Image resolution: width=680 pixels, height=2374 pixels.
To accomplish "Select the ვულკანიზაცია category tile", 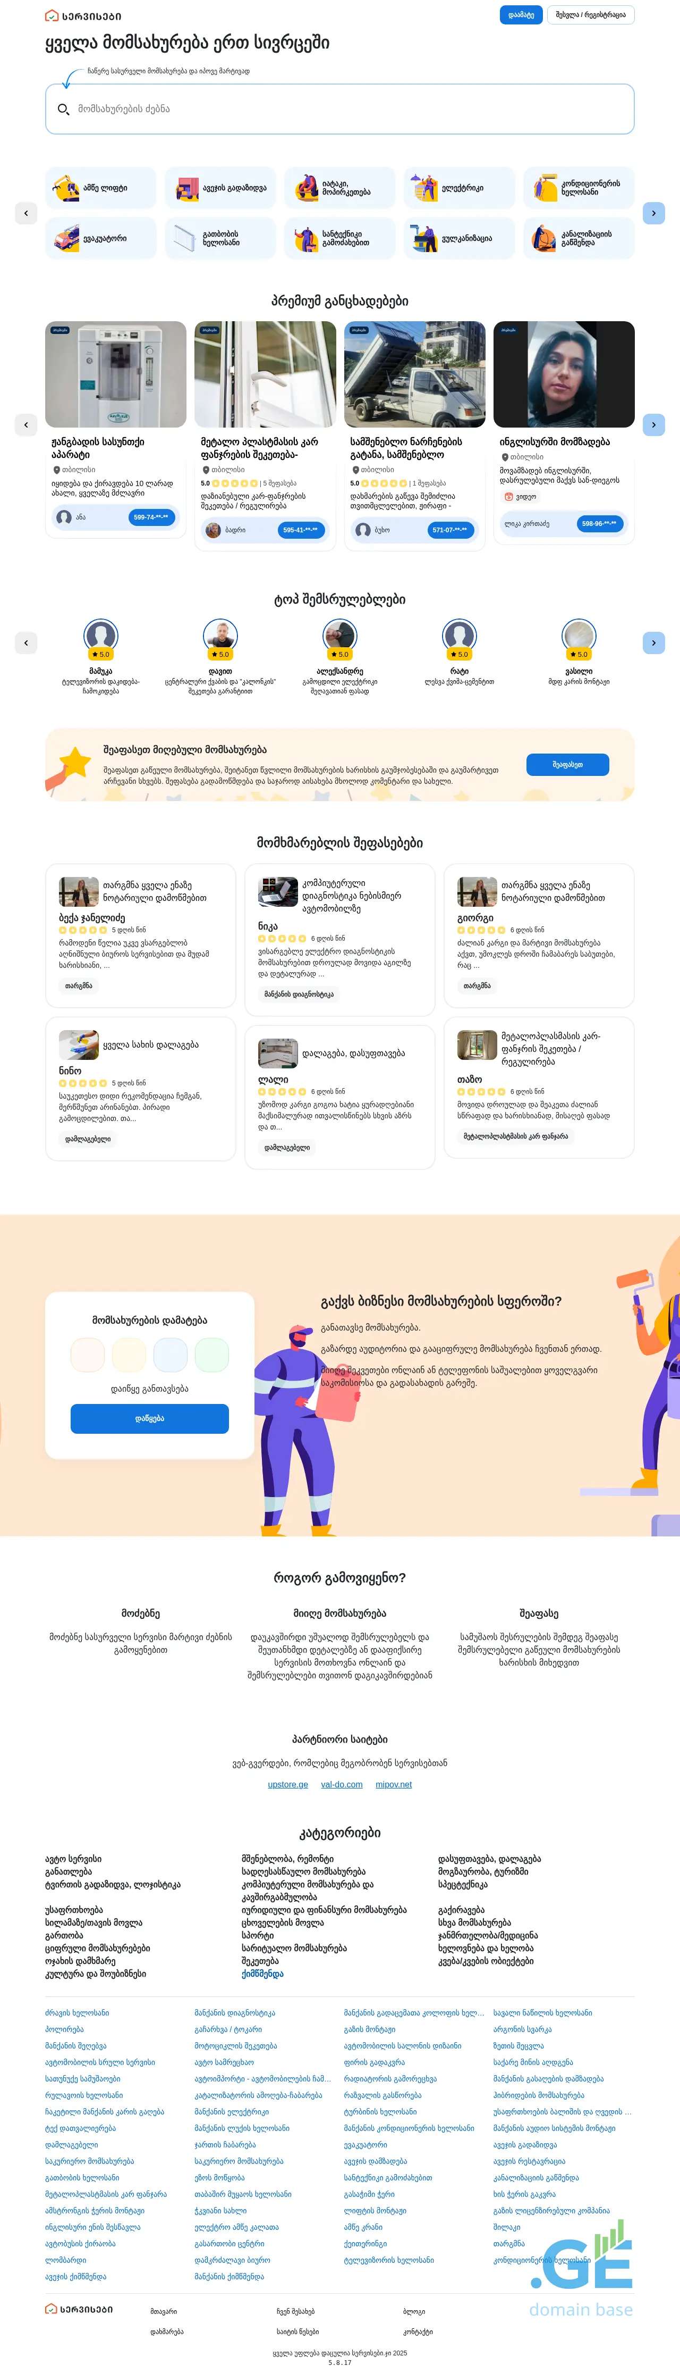I will point(459,239).
